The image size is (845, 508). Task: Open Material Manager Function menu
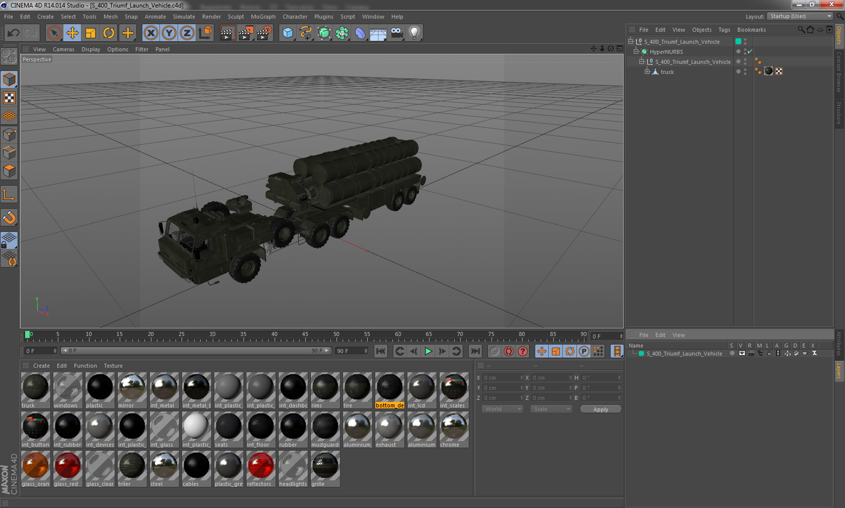[x=86, y=366]
